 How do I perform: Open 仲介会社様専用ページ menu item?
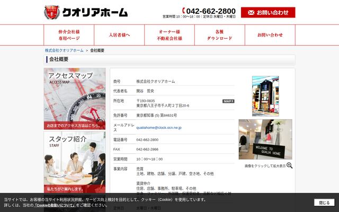tap(69, 35)
